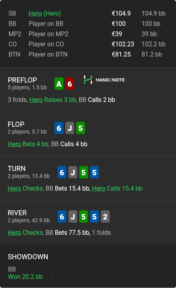Click the RIVER section heading
Image resolution: width=176 pixels, height=288 pixels.
click(x=17, y=213)
